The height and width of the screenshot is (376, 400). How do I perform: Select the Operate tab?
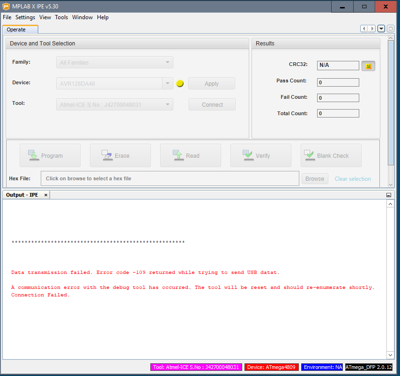(21, 29)
